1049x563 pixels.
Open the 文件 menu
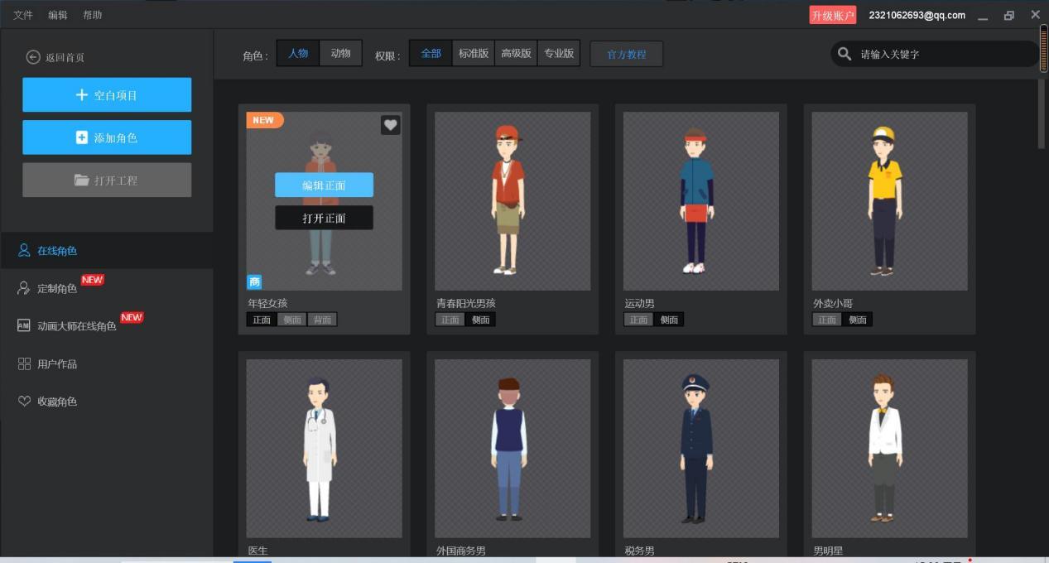tap(23, 15)
